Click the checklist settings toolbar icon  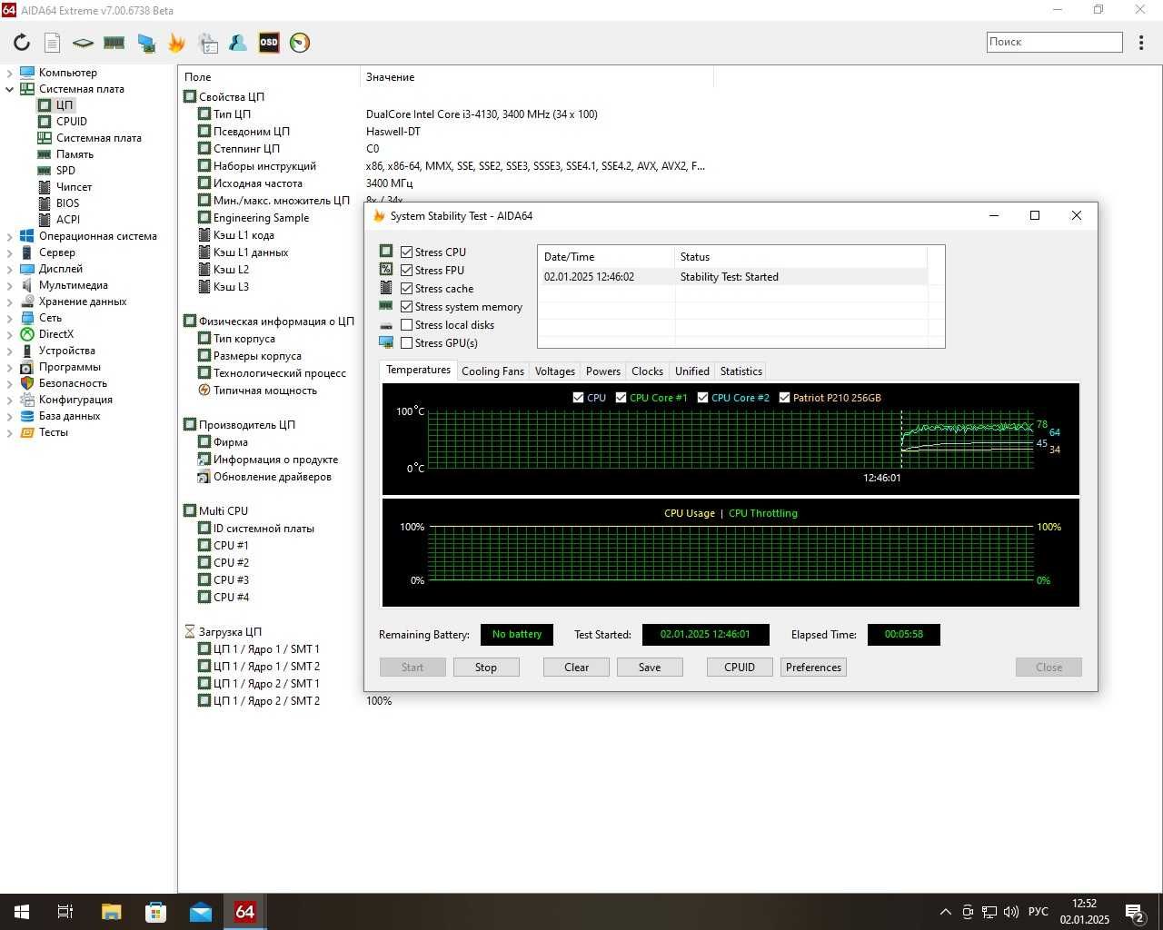click(208, 42)
